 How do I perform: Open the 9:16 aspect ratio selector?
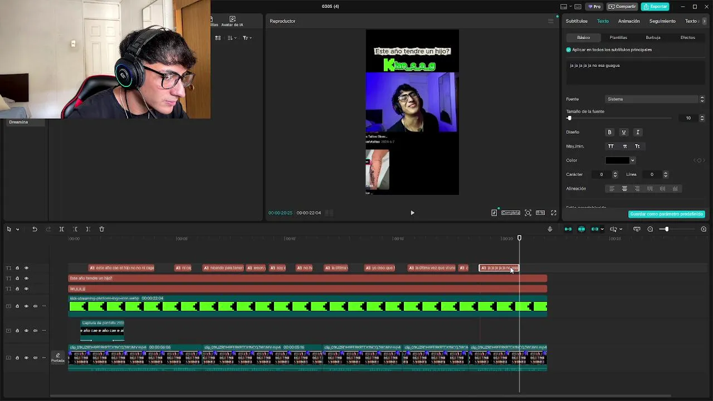click(x=540, y=213)
